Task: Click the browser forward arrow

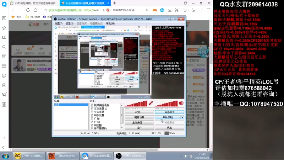Action: 20,10
